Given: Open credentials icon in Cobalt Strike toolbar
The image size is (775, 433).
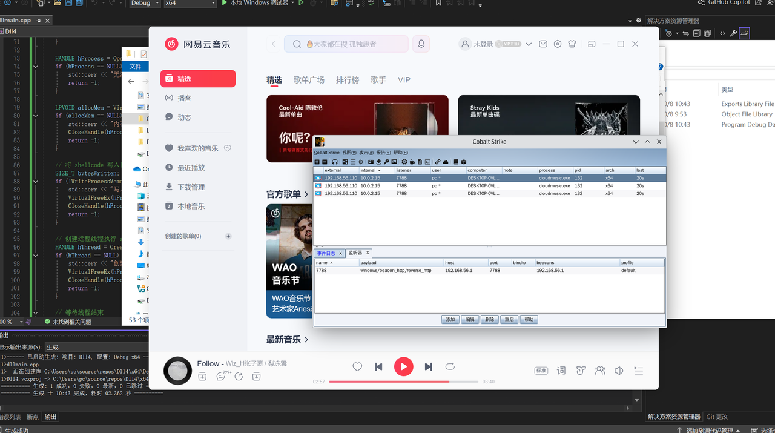Looking at the screenshot, I should 371,162.
